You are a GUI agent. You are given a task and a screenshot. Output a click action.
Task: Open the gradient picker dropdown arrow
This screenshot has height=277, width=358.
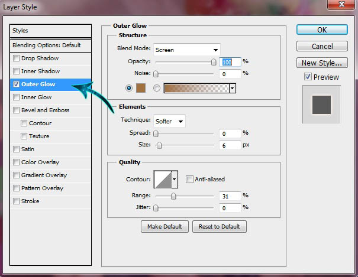tap(233, 88)
